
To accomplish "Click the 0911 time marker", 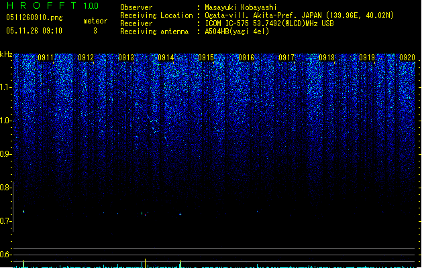I will (x=46, y=58).
